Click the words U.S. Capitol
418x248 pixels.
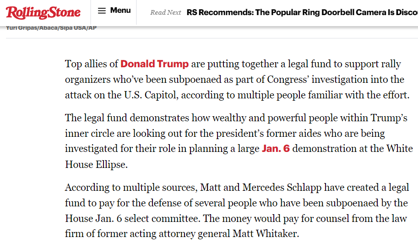150,95
